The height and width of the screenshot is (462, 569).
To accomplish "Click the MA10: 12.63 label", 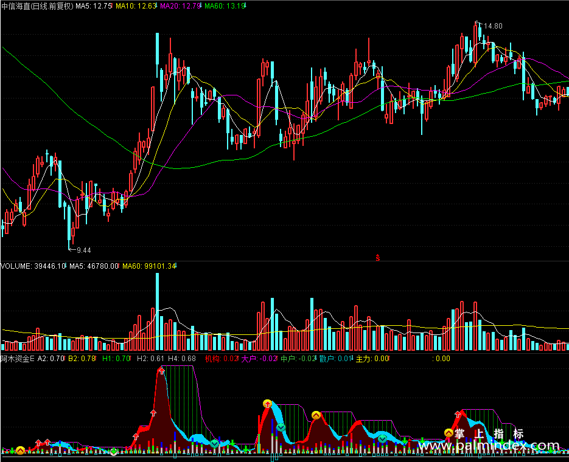I will pyautogui.click(x=135, y=6).
